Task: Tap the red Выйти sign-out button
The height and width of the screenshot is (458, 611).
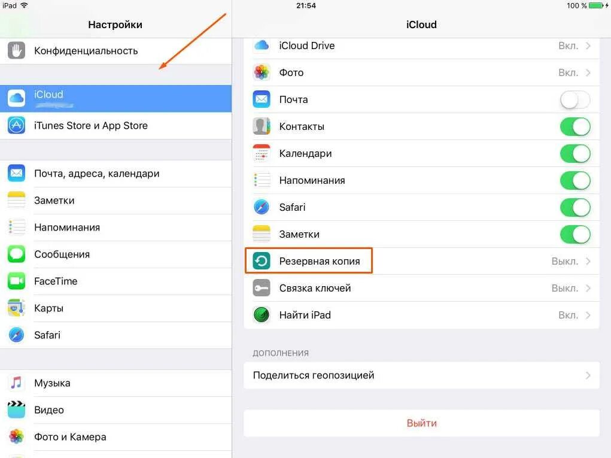Action: click(422, 423)
